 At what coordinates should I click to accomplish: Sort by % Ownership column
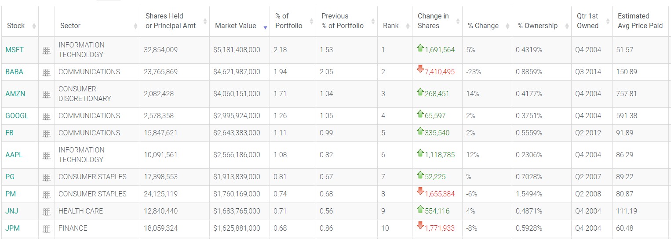(537, 26)
